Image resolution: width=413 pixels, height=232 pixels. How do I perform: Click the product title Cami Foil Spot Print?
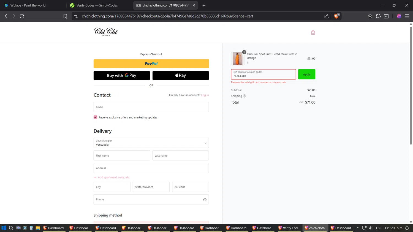click(x=272, y=56)
